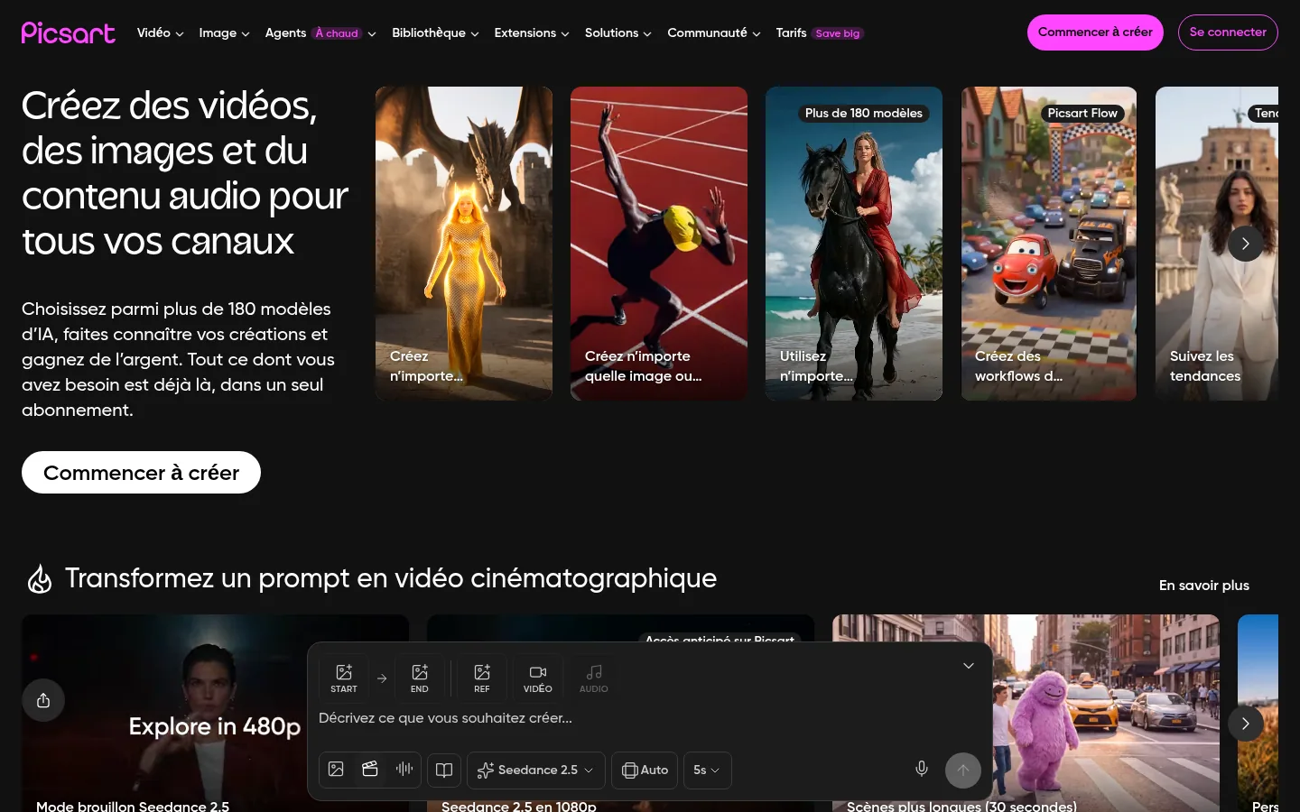Click the Plus de 180 modèles label

[864, 113]
